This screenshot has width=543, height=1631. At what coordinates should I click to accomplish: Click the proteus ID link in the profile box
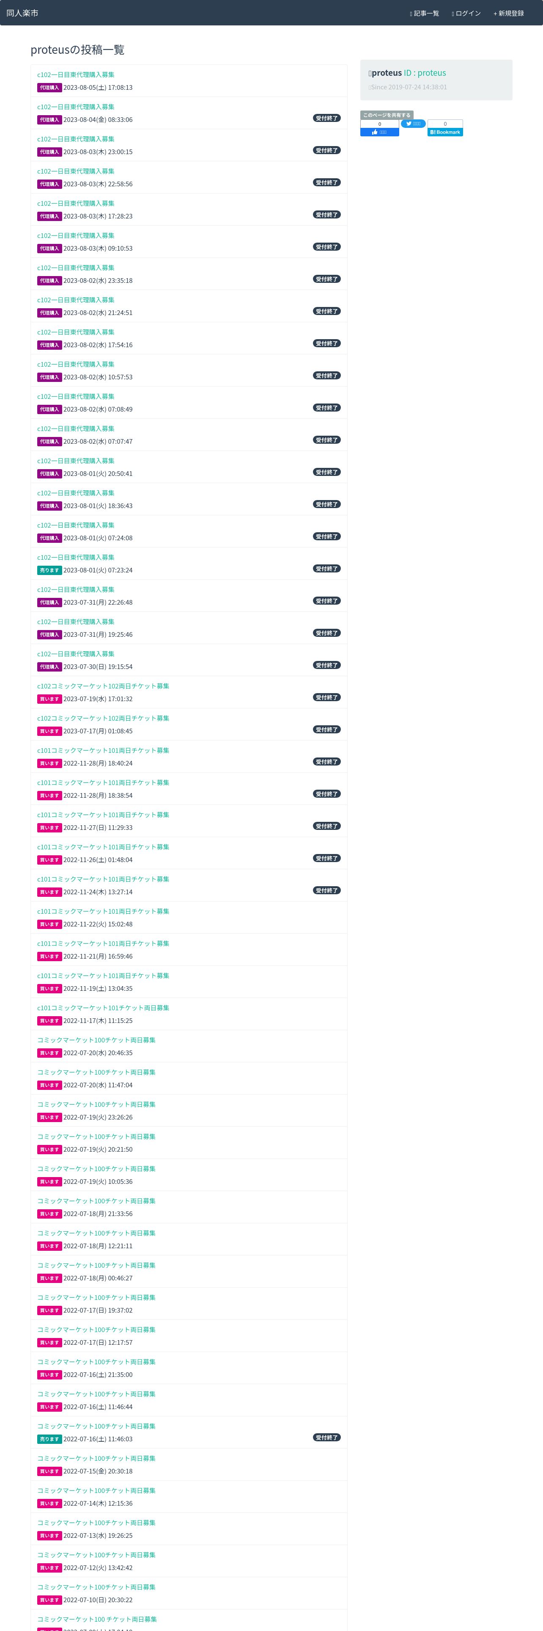(x=425, y=73)
